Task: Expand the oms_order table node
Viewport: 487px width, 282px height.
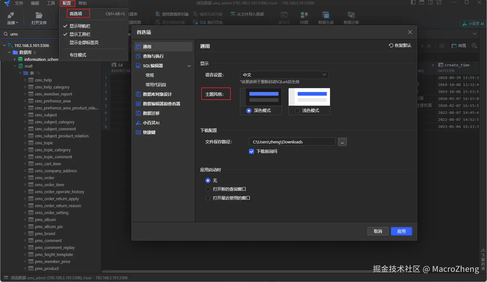Action: tap(25, 178)
